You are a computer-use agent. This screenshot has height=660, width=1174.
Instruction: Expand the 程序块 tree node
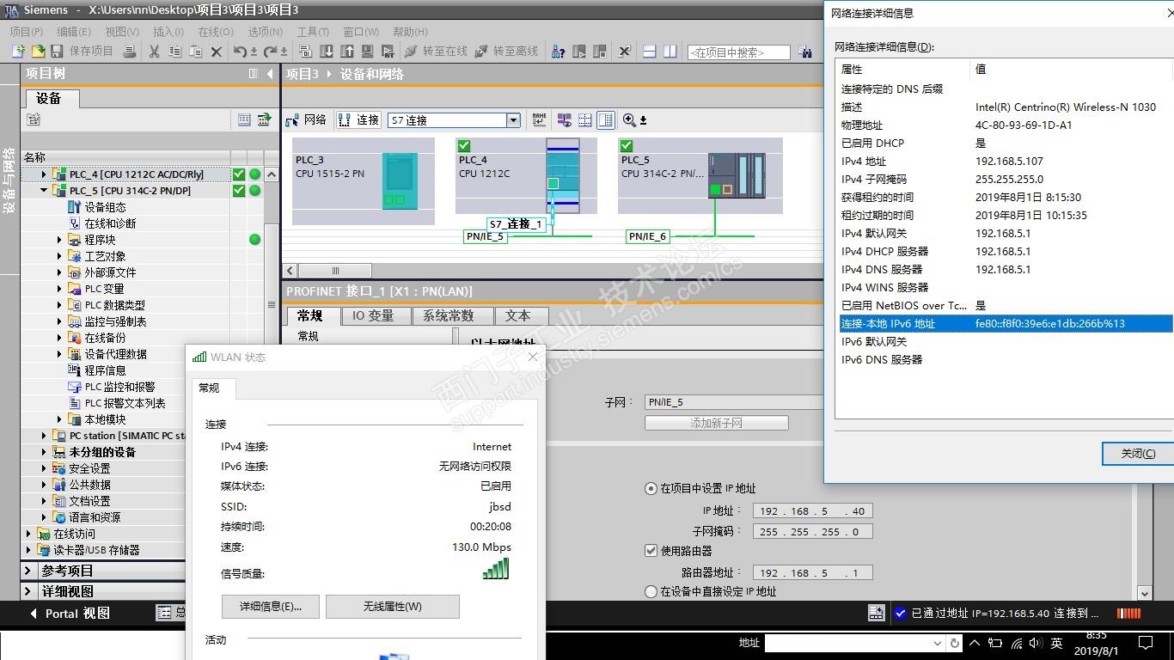[59, 240]
